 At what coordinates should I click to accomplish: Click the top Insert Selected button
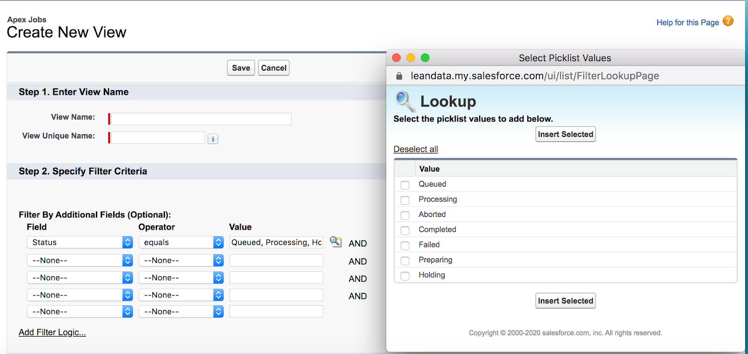click(565, 134)
